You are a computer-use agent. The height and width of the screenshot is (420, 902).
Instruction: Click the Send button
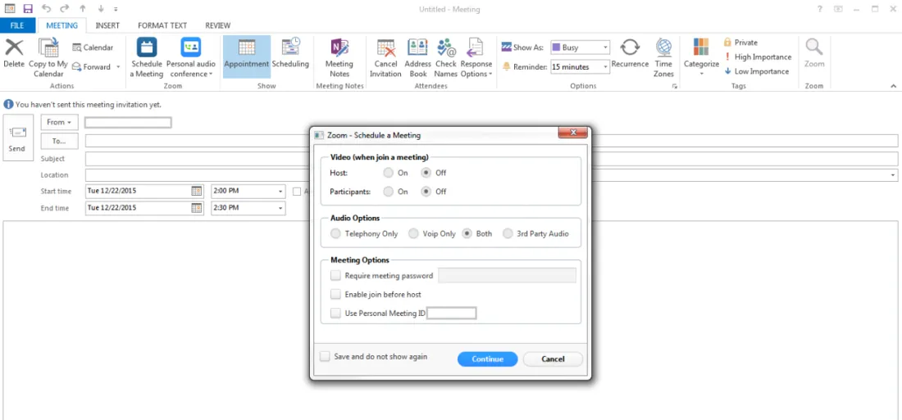click(x=17, y=138)
